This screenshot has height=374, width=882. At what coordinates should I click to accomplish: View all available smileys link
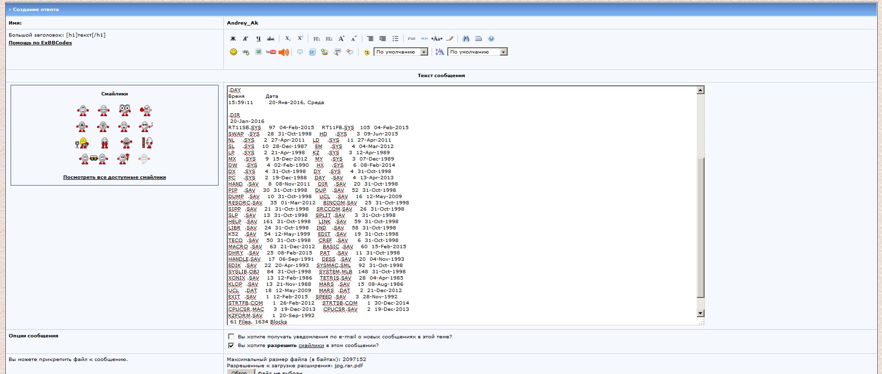tap(114, 177)
